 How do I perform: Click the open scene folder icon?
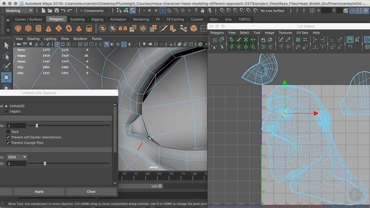[50, 10]
